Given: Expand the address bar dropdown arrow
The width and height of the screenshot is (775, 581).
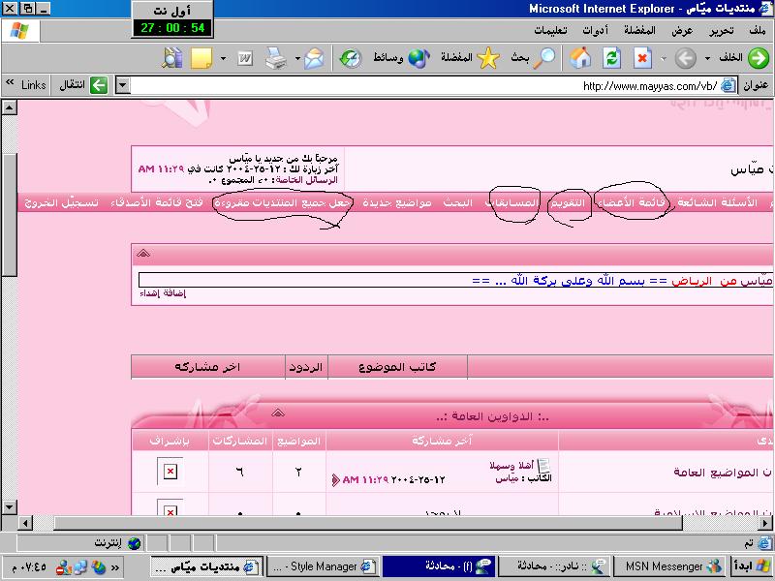Looking at the screenshot, I should click(x=122, y=86).
